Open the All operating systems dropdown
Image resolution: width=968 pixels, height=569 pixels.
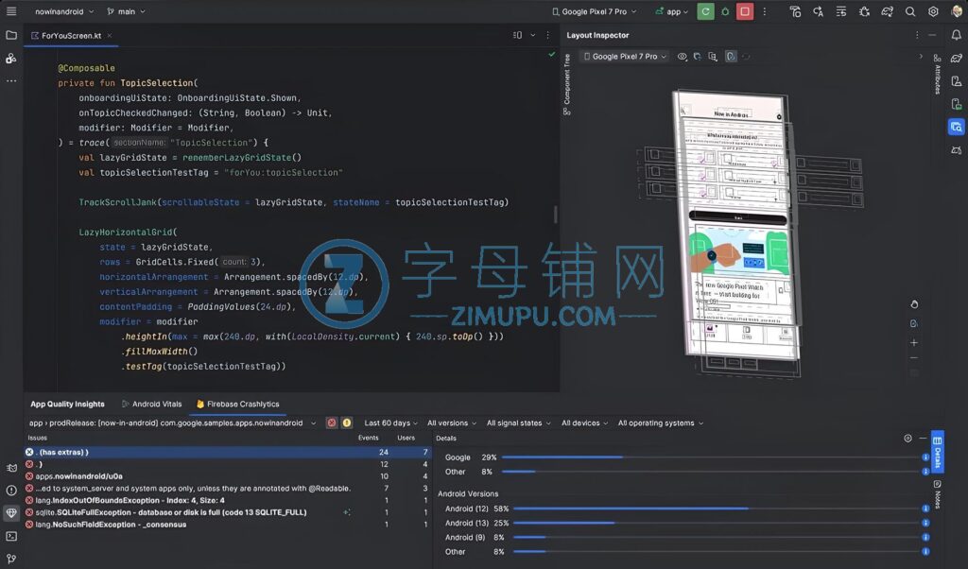(x=661, y=422)
